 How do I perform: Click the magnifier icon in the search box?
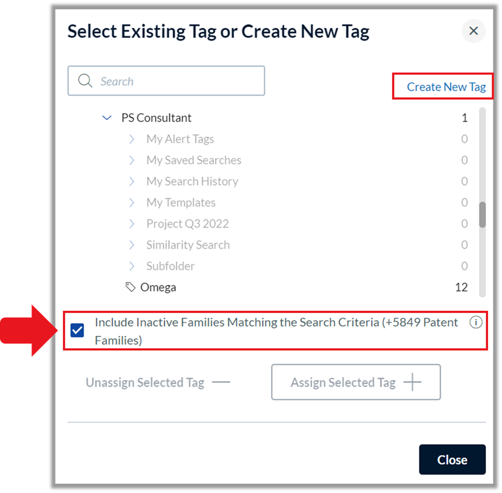[x=85, y=81]
